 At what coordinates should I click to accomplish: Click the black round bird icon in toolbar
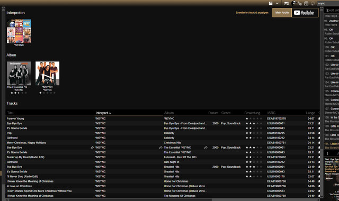293,3
